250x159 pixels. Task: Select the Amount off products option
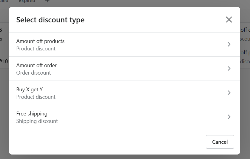pos(124,44)
